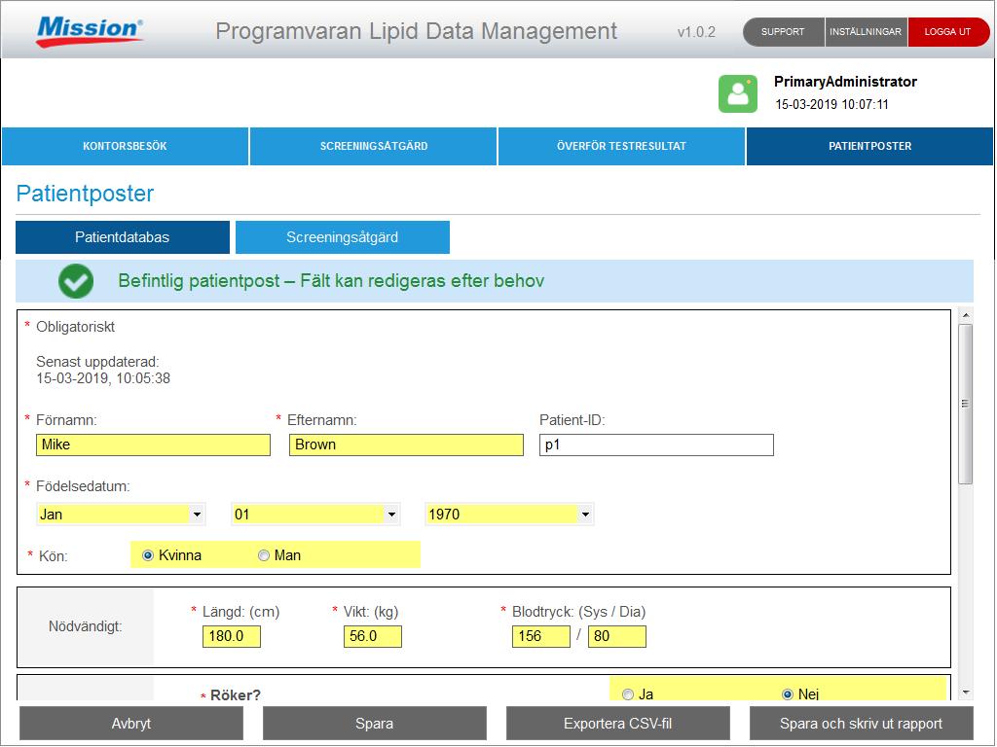997x747 pixels.
Task: Open the birth year dropdown showing 1970
Action: click(509, 514)
